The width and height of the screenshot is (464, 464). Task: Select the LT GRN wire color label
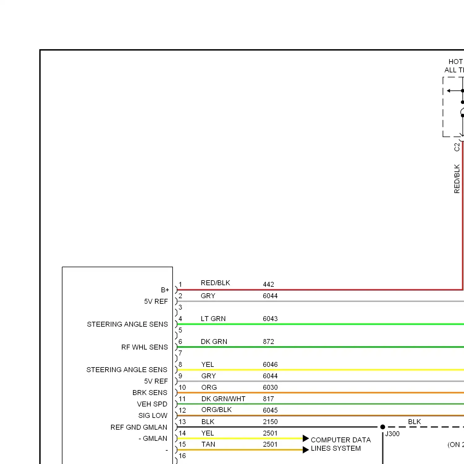213,319
